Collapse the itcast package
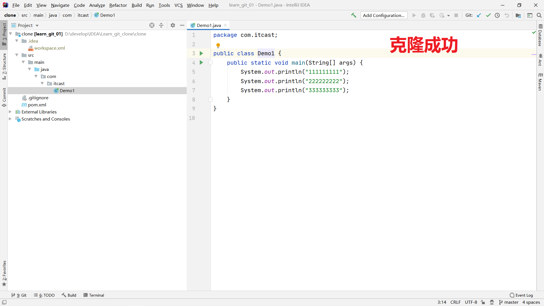The height and width of the screenshot is (306, 544). point(42,83)
